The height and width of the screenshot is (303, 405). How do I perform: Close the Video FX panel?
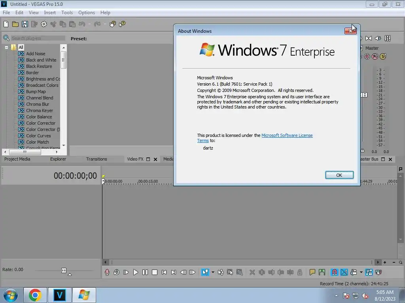(x=155, y=159)
